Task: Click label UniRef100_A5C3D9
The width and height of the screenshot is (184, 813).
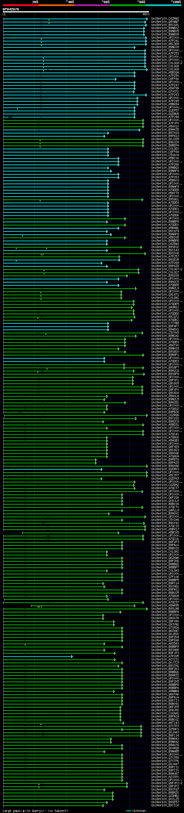Action: tap(165, 44)
